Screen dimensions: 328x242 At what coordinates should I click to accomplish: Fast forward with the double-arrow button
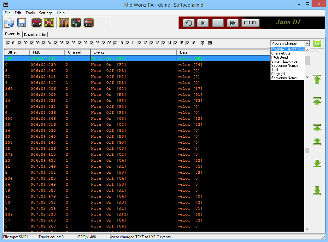tap(233, 23)
